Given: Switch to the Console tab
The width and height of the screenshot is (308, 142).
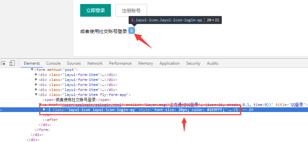Looking at the screenshot, I should (53, 63).
